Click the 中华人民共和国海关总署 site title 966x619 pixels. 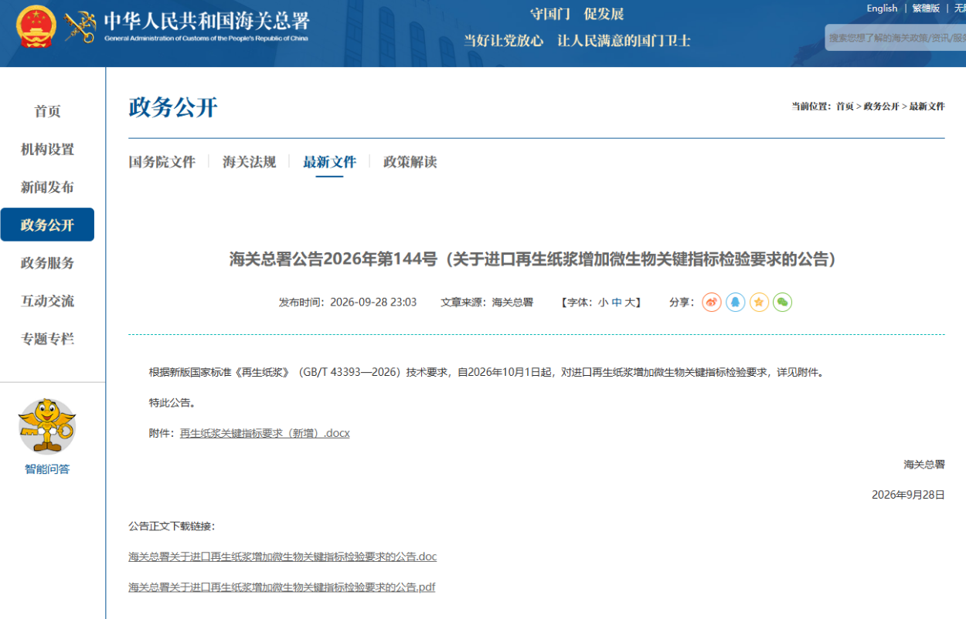click(x=206, y=20)
